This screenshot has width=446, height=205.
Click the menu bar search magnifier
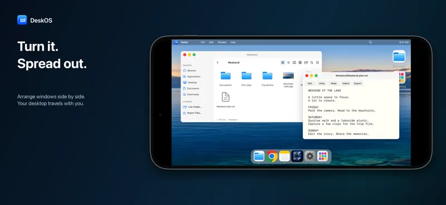click(370, 42)
